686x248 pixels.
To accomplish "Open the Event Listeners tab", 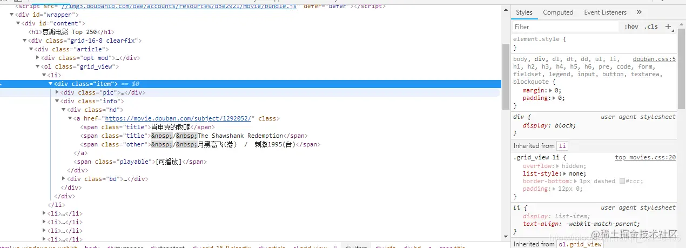I will click(605, 12).
